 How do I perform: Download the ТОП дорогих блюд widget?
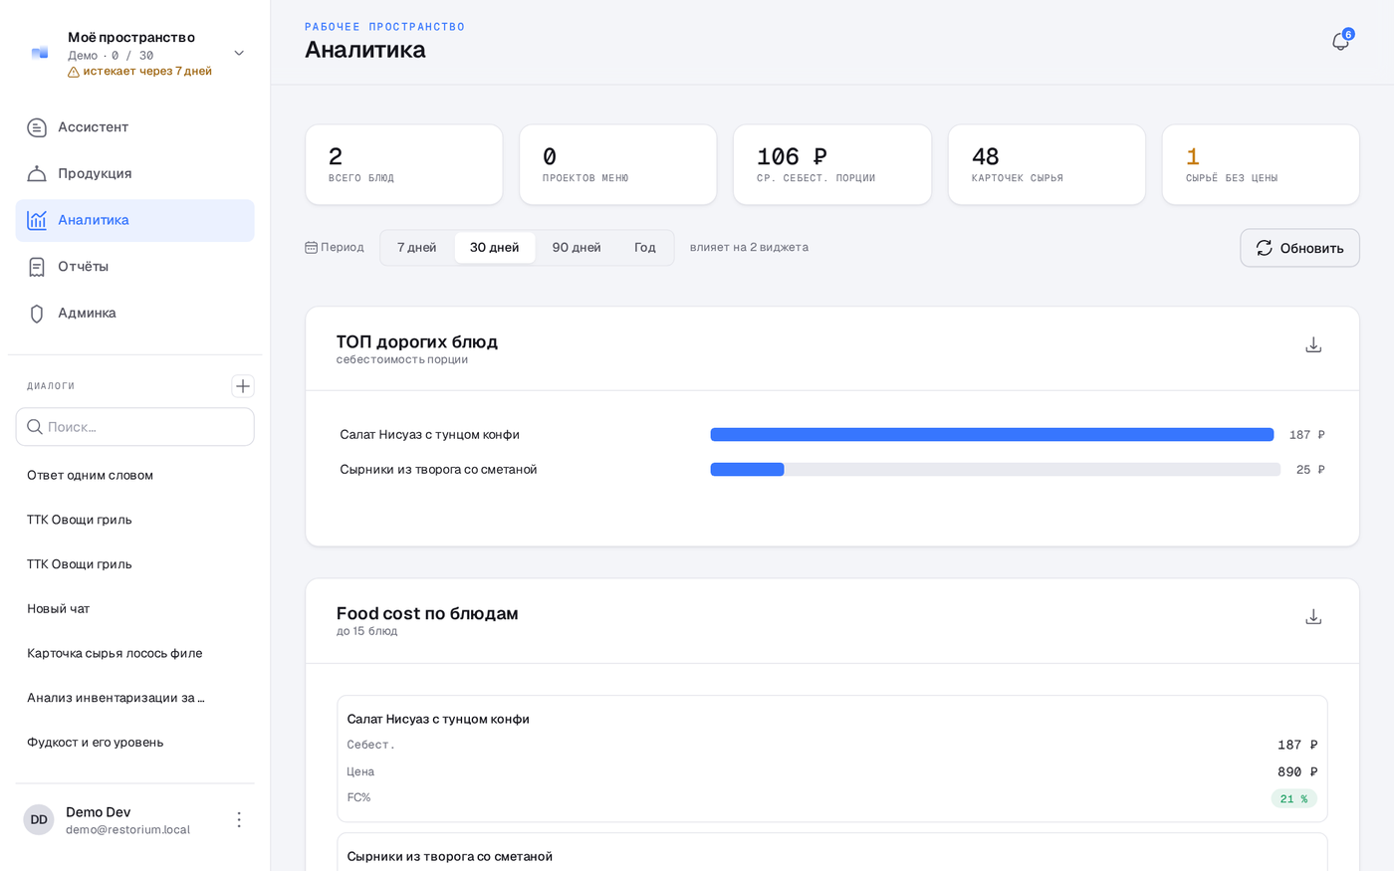(x=1313, y=345)
